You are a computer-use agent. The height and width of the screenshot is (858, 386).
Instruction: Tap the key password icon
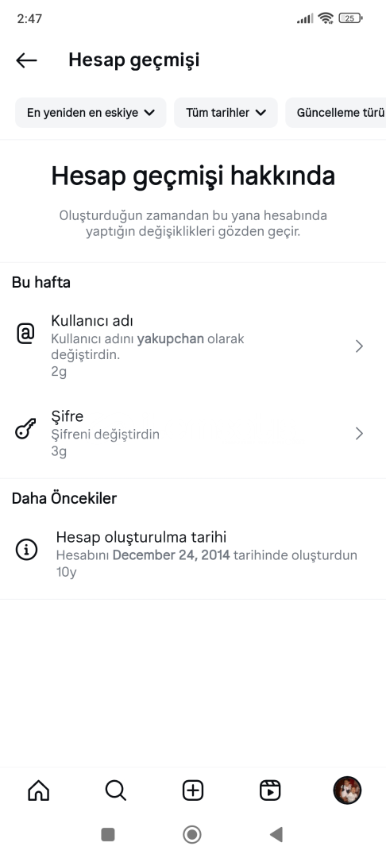click(25, 428)
